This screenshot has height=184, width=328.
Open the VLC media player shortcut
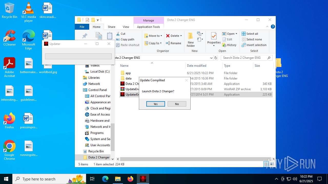(x=28, y=12)
